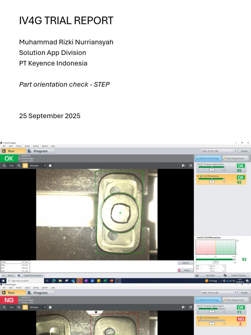Image resolution: width=251 pixels, height=335 pixels.
Task: Click the magnifier left of 72% in OK window
Action: [4, 166]
